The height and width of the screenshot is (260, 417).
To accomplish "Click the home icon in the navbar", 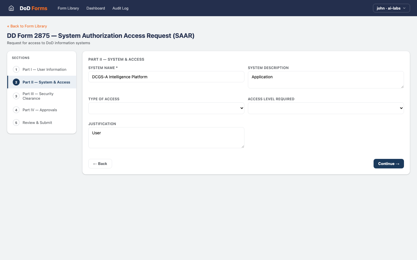I will 11,8.
